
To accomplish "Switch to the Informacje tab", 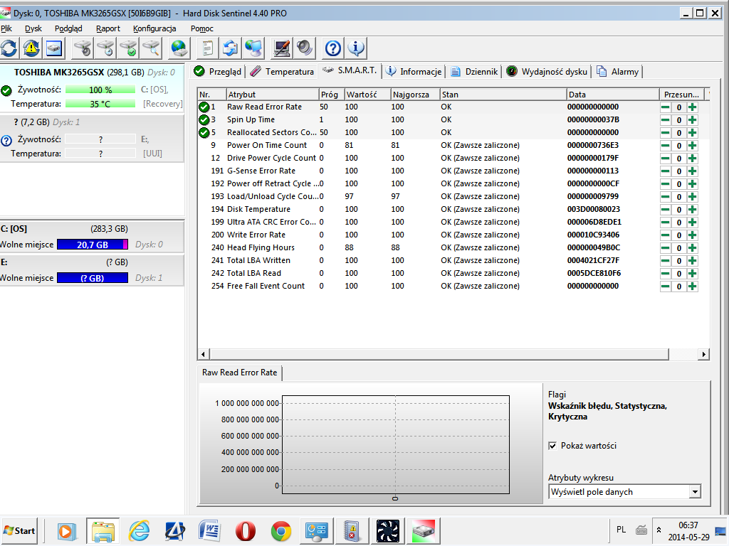I will tap(414, 72).
